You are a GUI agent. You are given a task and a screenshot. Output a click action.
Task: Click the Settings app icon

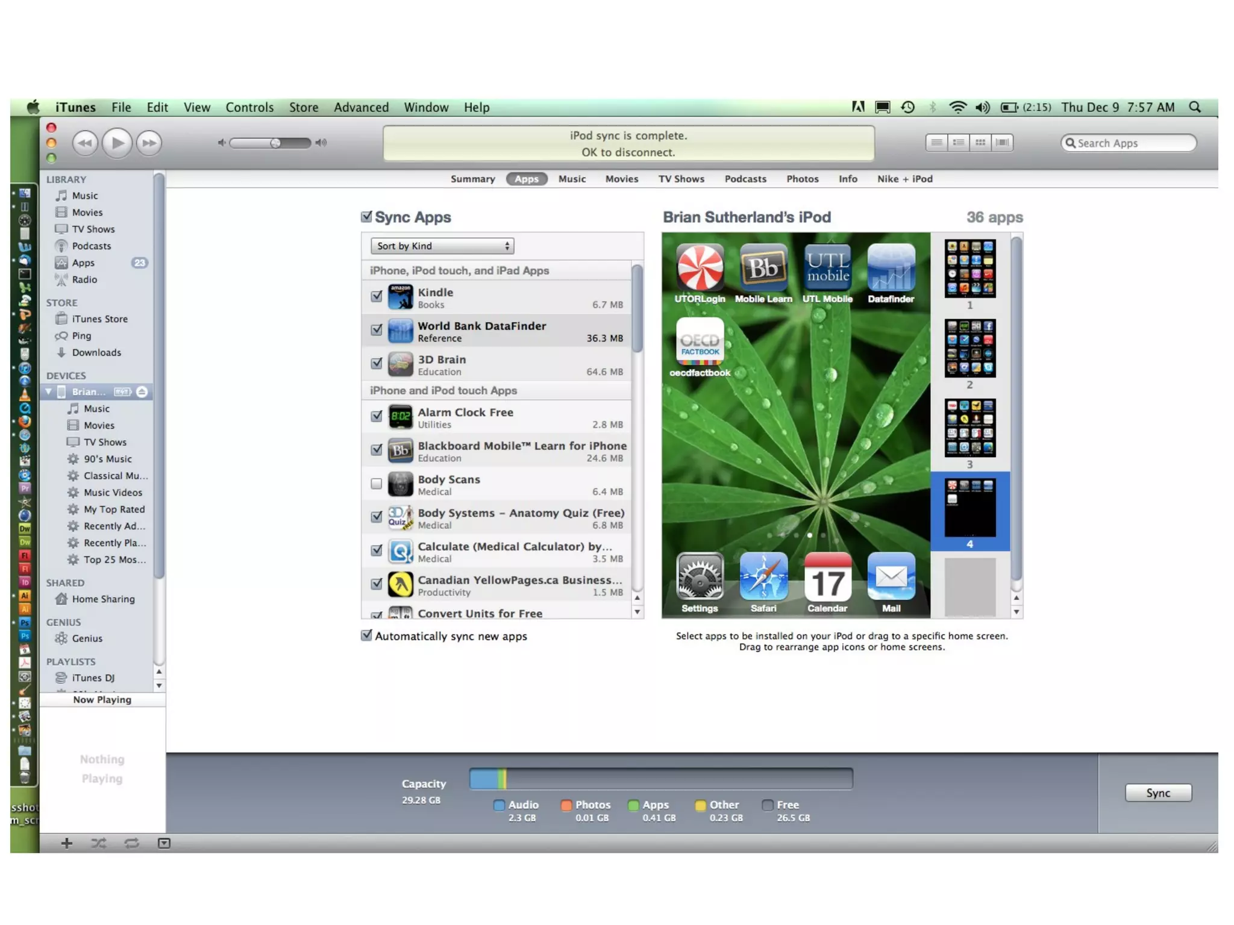point(700,576)
